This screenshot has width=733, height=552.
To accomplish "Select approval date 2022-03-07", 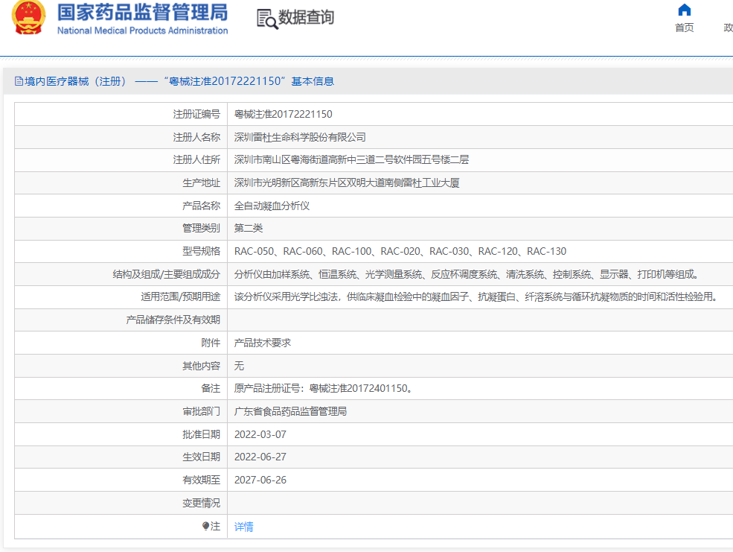I will (260, 434).
